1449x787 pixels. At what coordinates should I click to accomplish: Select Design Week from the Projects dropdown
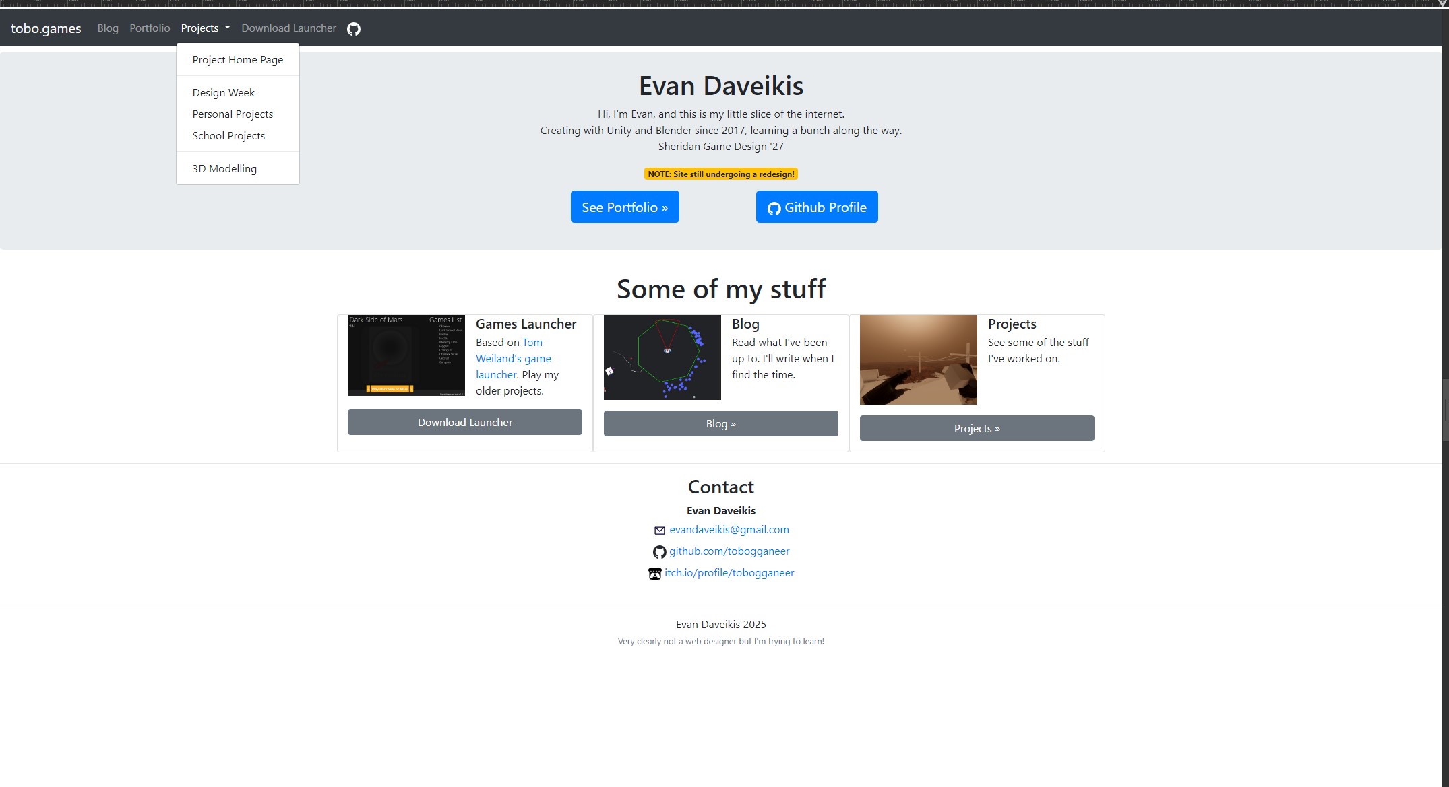coord(223,92)
